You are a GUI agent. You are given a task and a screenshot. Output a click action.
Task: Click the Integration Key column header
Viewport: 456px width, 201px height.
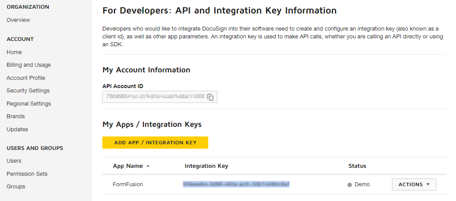(x=206, y=166)
